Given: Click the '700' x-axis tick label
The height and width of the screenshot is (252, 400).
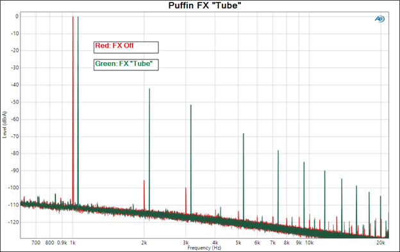Looking at the screenshot, I should [36, 243].
